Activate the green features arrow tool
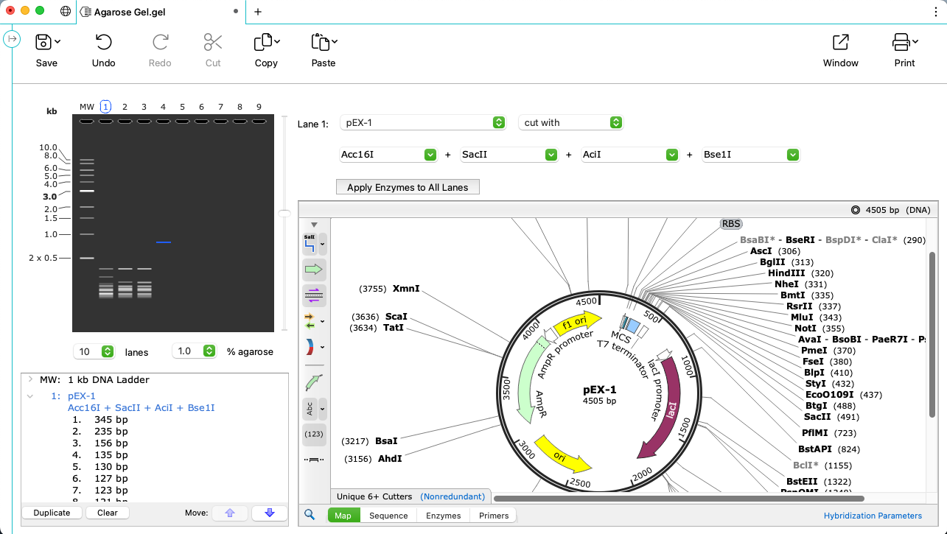 pyautogui.click(x=312, y=270)
